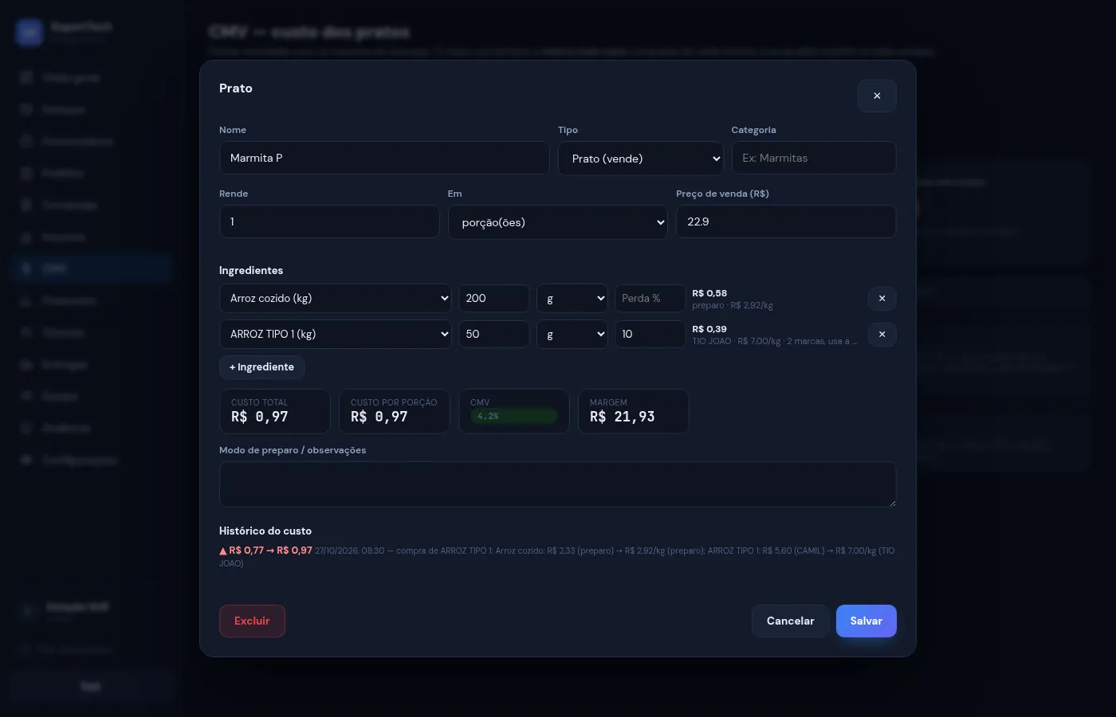Click the Categoria input field
Viewport: 1116px width, 717px height.
point(814,159)
